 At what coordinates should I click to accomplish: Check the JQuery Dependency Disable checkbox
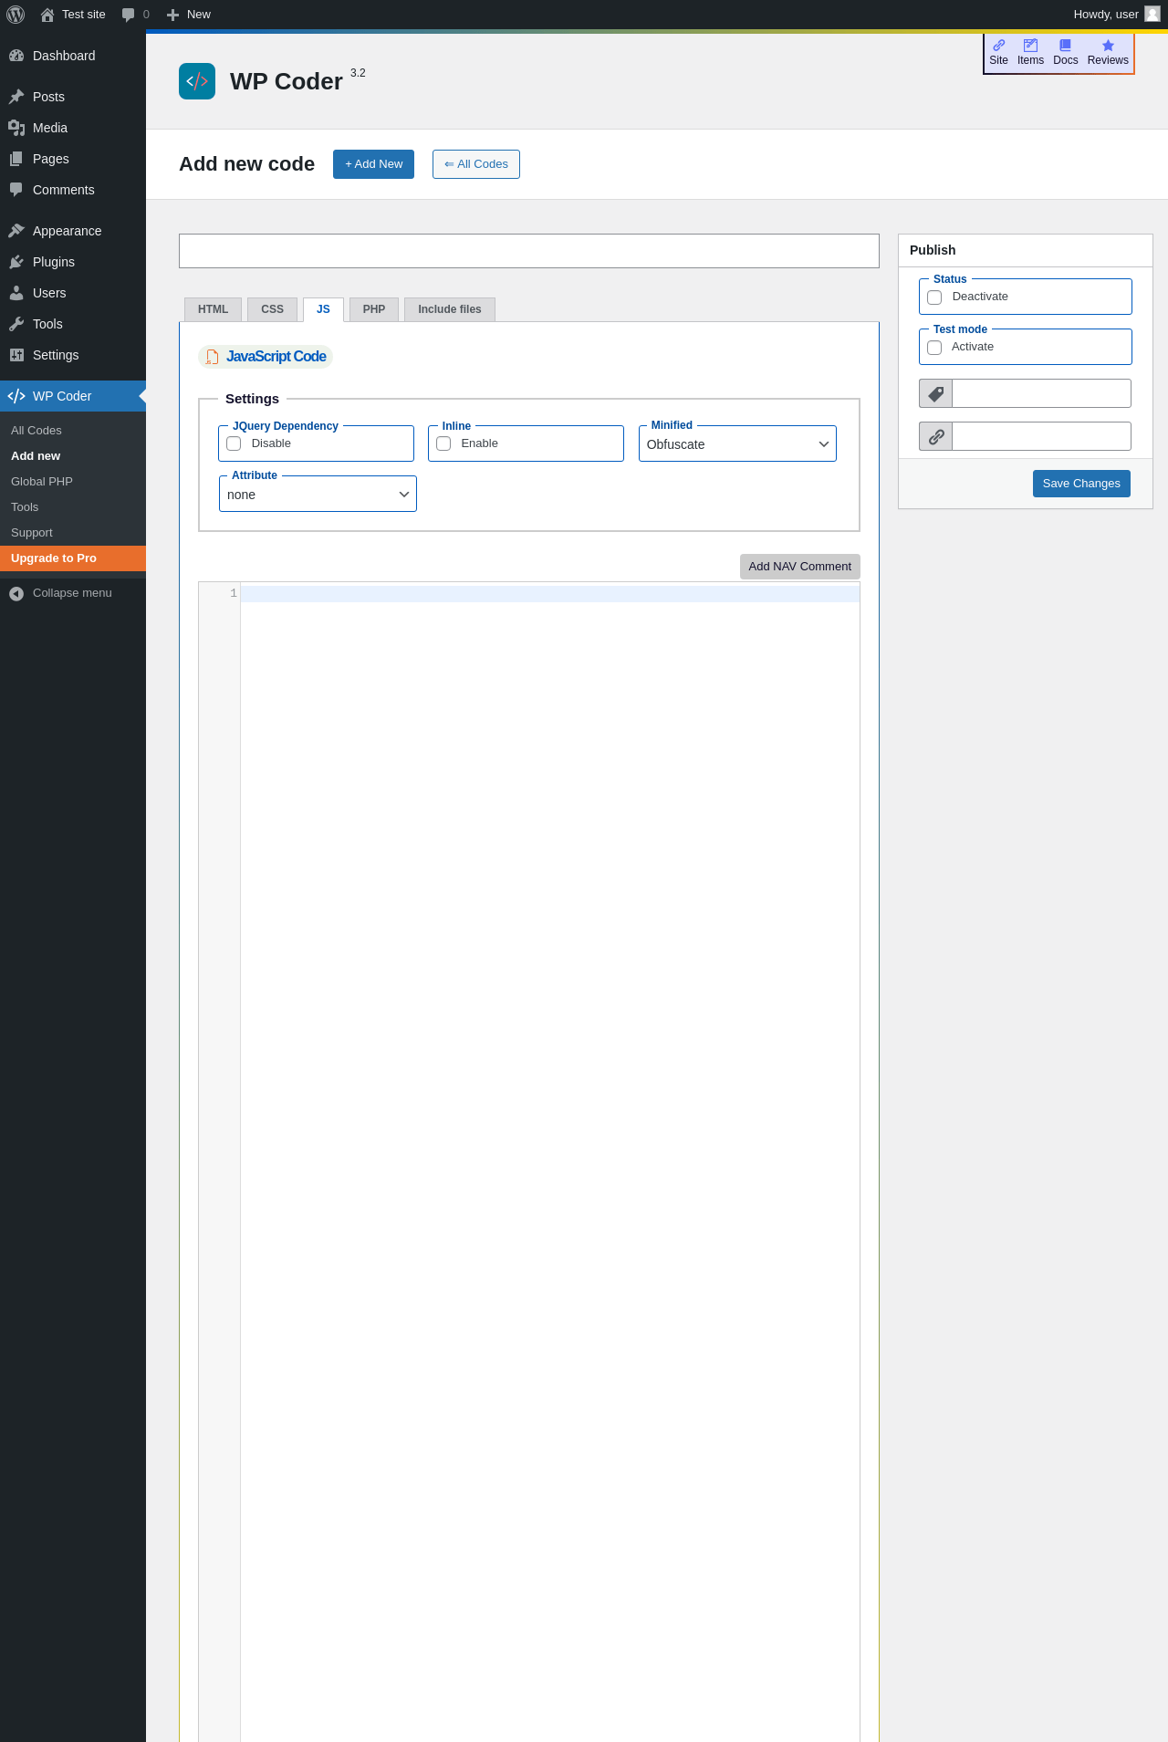[234, 443]
